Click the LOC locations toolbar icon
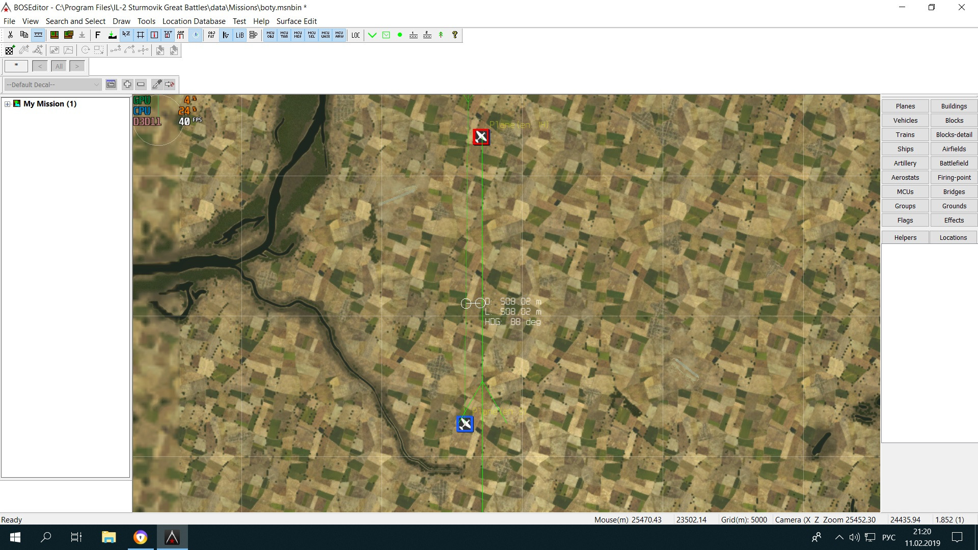 point(356,35)
